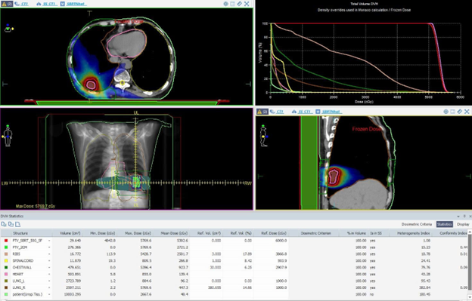This screenshot has height=301, width=472.
Task: Click warning icon in axial view header
Action: tap(6, 4)
